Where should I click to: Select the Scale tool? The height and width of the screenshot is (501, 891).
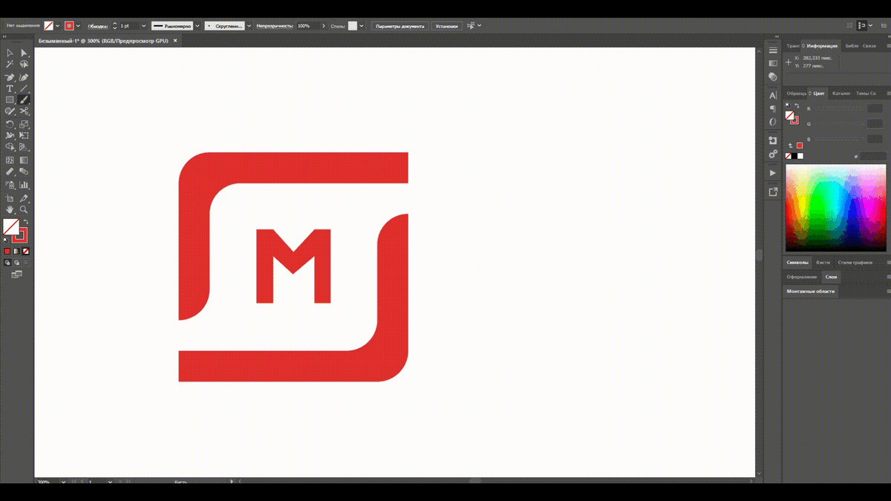coord(24,124)
